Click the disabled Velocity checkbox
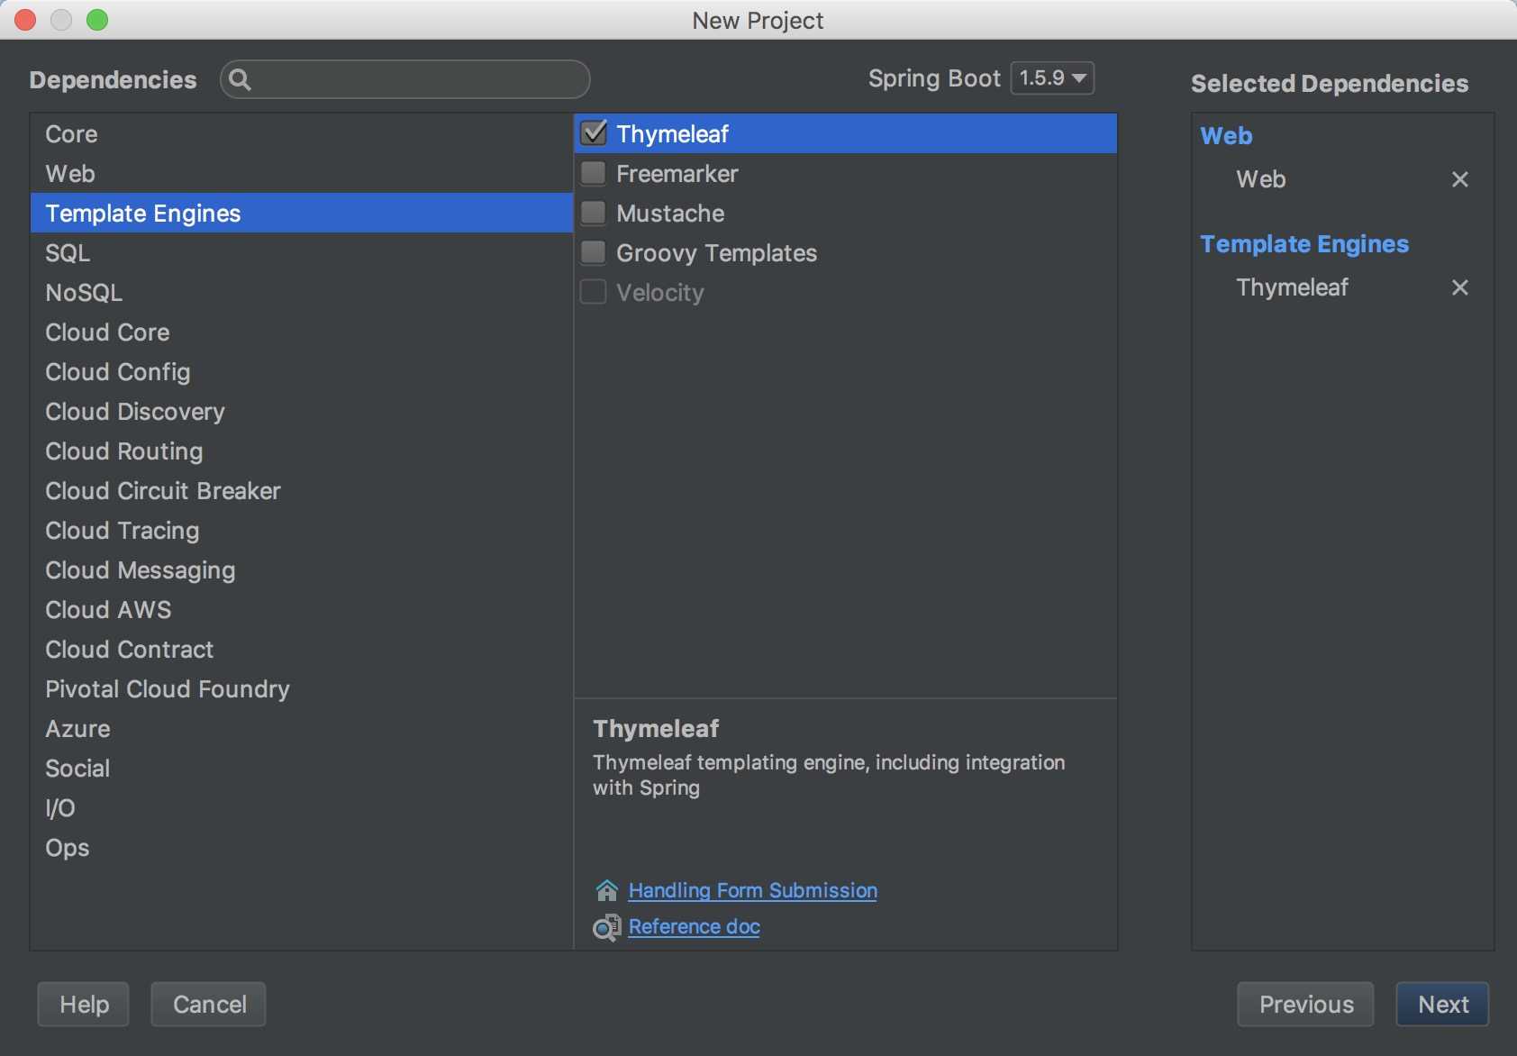This screenshot has height=1056, width=1517. 594,292
